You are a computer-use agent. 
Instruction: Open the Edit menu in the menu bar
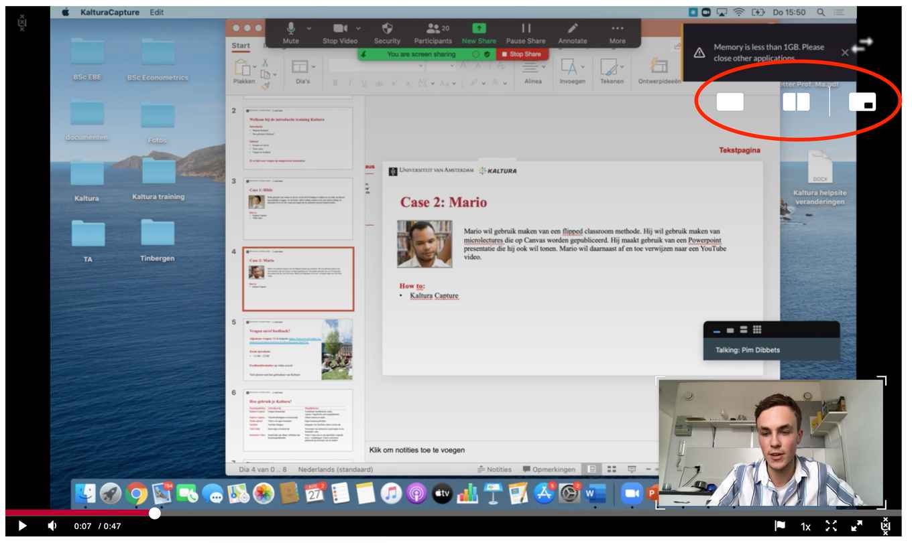[156, 11]
